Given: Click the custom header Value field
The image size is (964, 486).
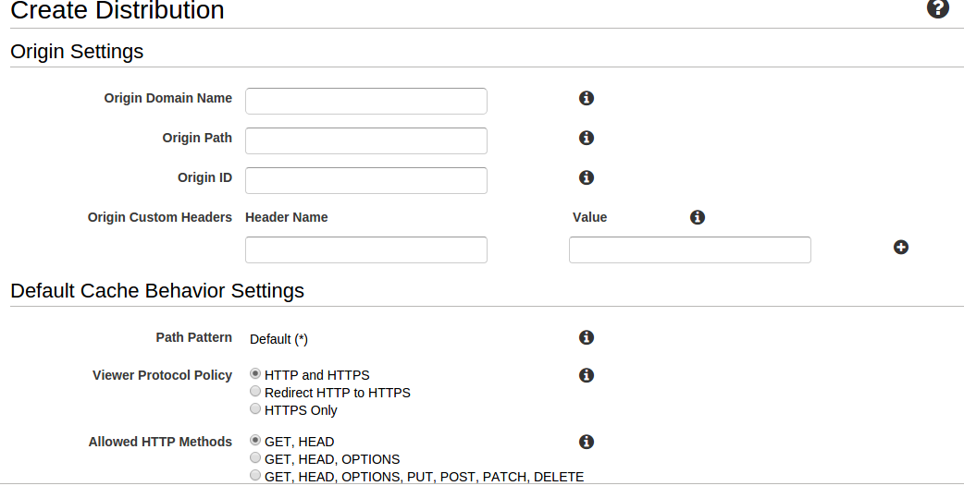Looking at the screenshot, I should tap(690, 249).
